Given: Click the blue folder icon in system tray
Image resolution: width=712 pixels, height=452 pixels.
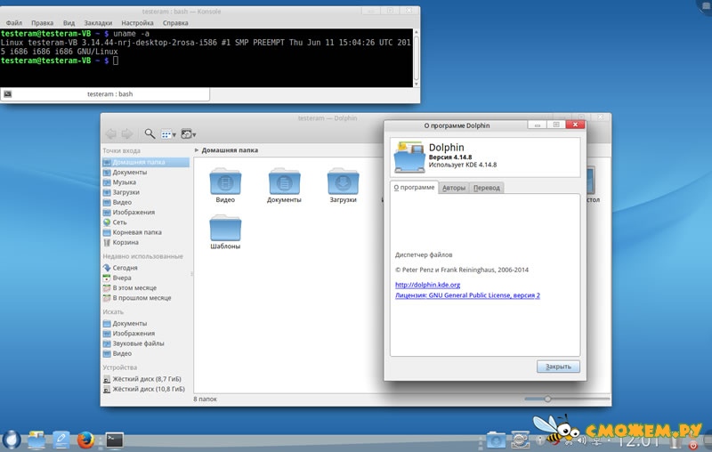Looking at the screenshot, I should pyautogui.click(x=496, y=440).
